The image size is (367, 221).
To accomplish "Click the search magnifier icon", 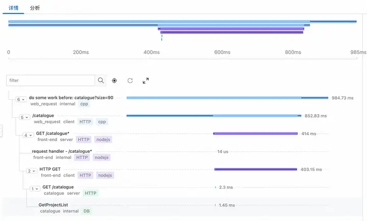I will 101,80.
